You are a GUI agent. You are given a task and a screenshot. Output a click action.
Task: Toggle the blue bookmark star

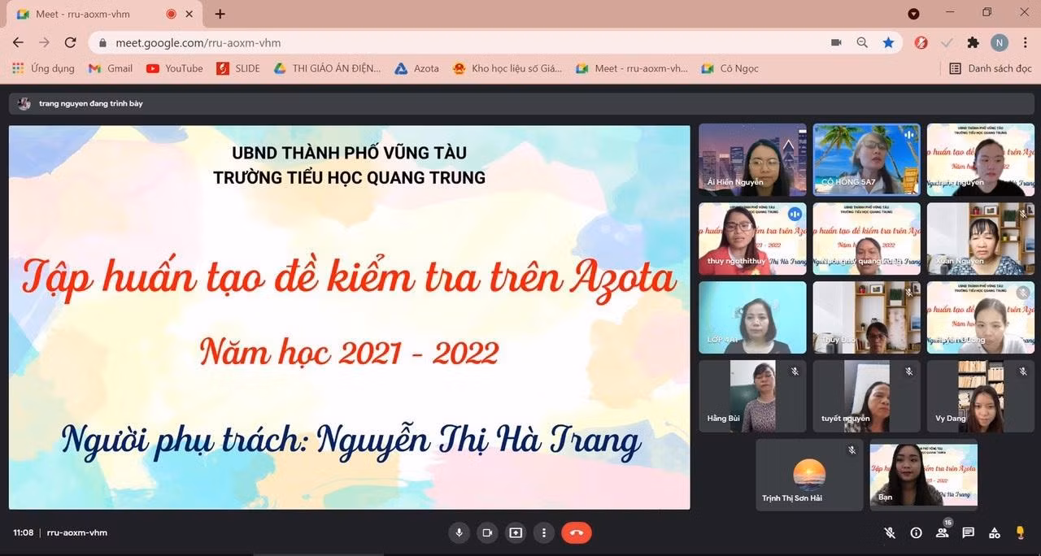(x=888, y=42)
